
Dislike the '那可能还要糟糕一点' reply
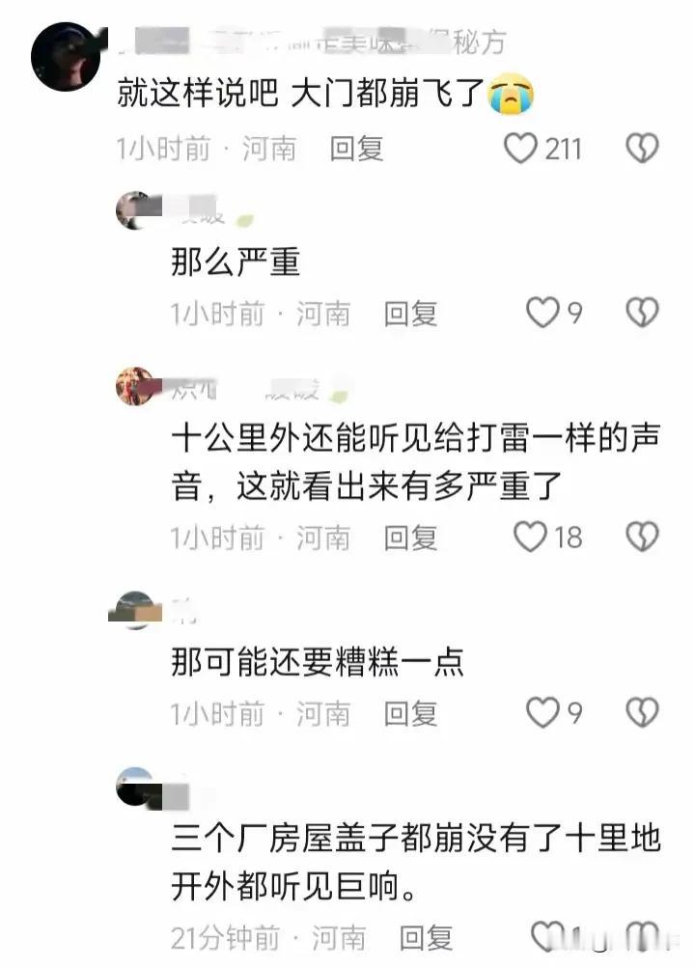click(x=642, y=712)
